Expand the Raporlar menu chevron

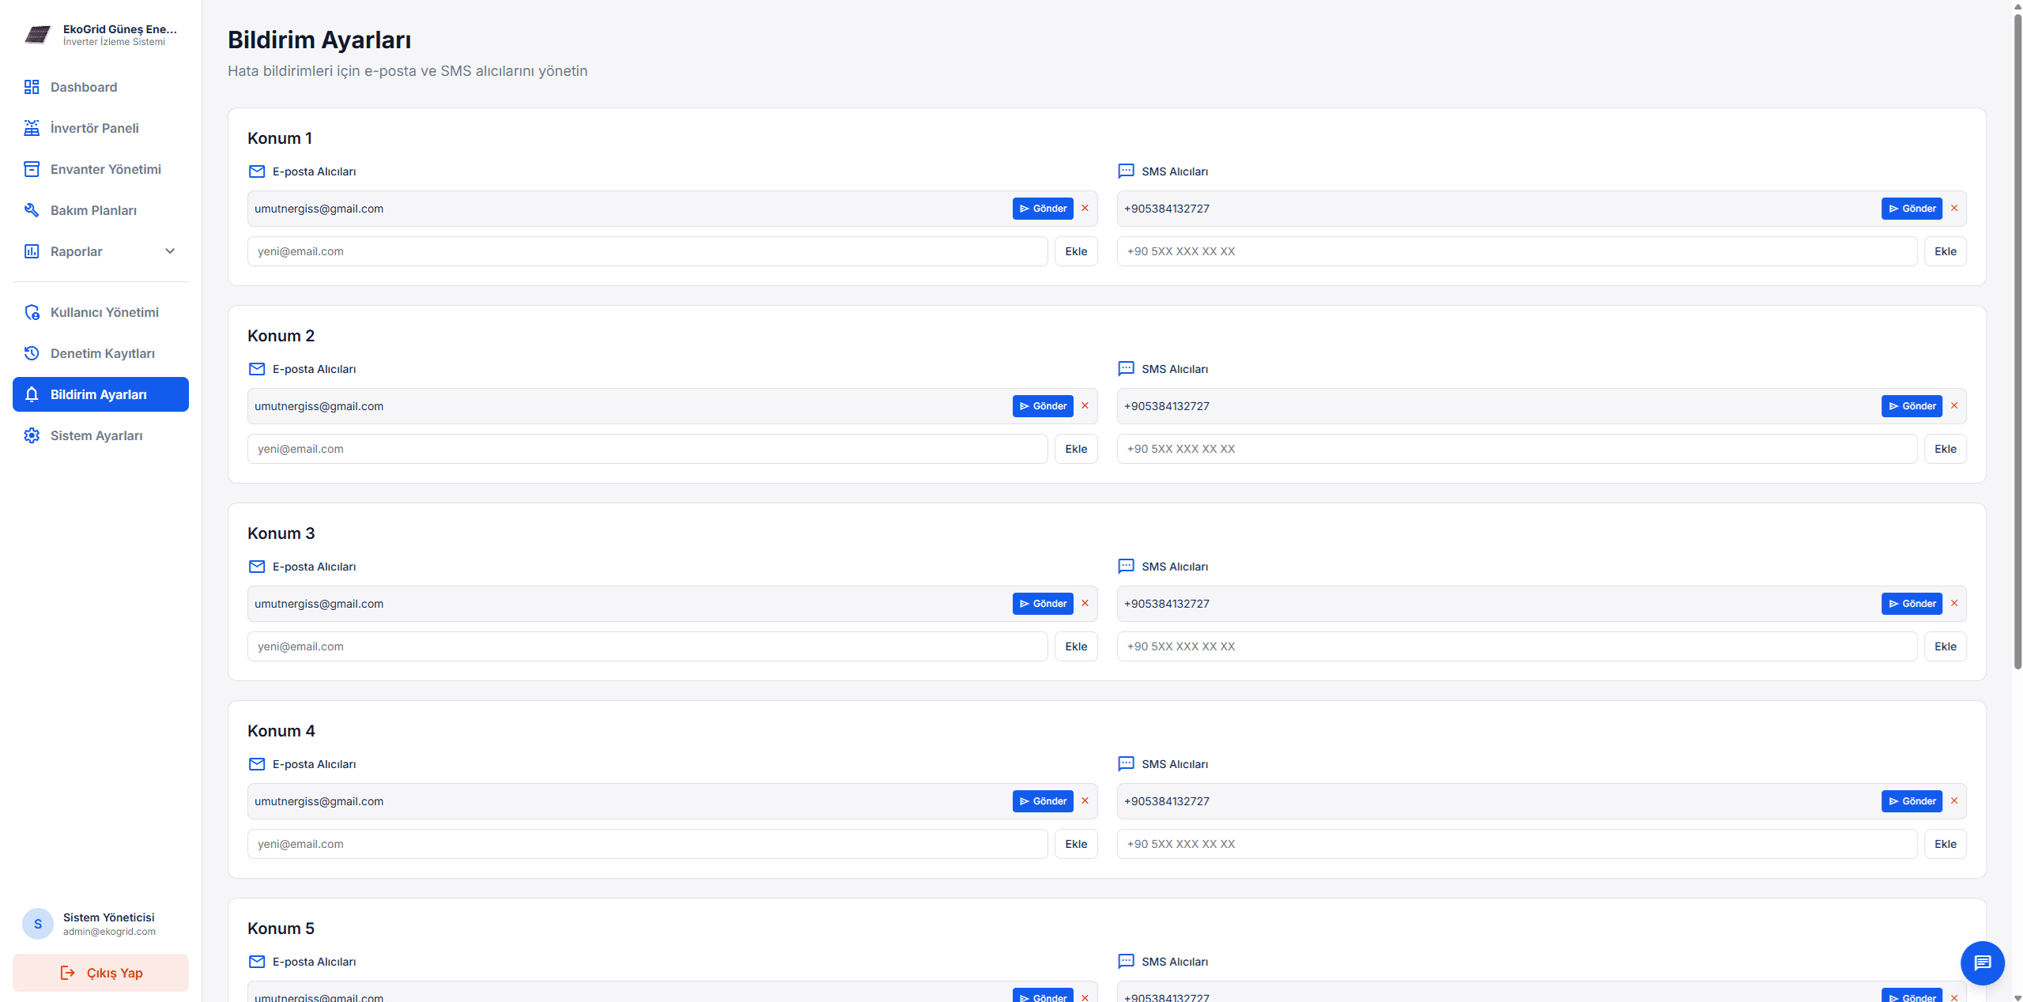[170, 251]
